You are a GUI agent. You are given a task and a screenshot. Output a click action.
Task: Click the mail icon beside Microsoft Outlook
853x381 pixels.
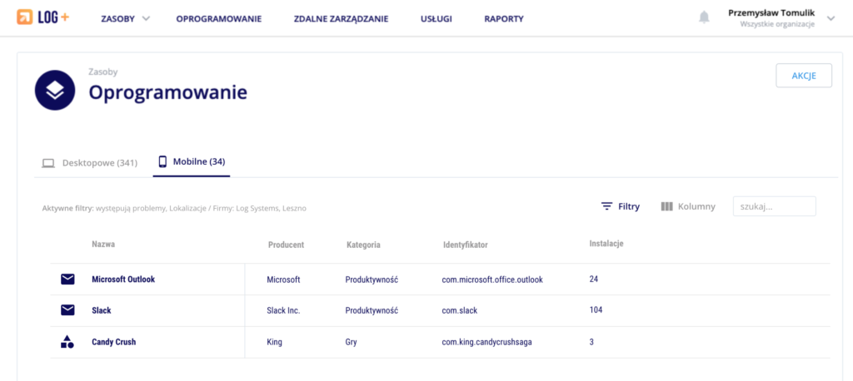[x=67, y=280]
